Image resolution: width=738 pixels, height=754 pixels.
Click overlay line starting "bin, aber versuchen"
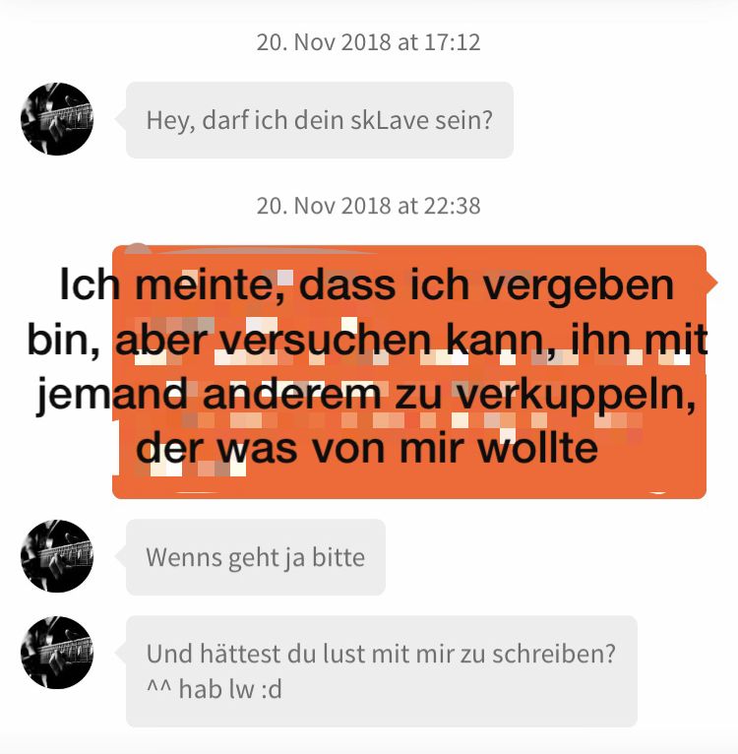point(367,340)
